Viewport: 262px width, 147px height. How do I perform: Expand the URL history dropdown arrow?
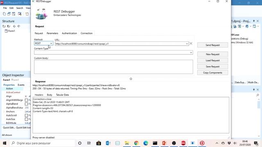tap(187, 44)
